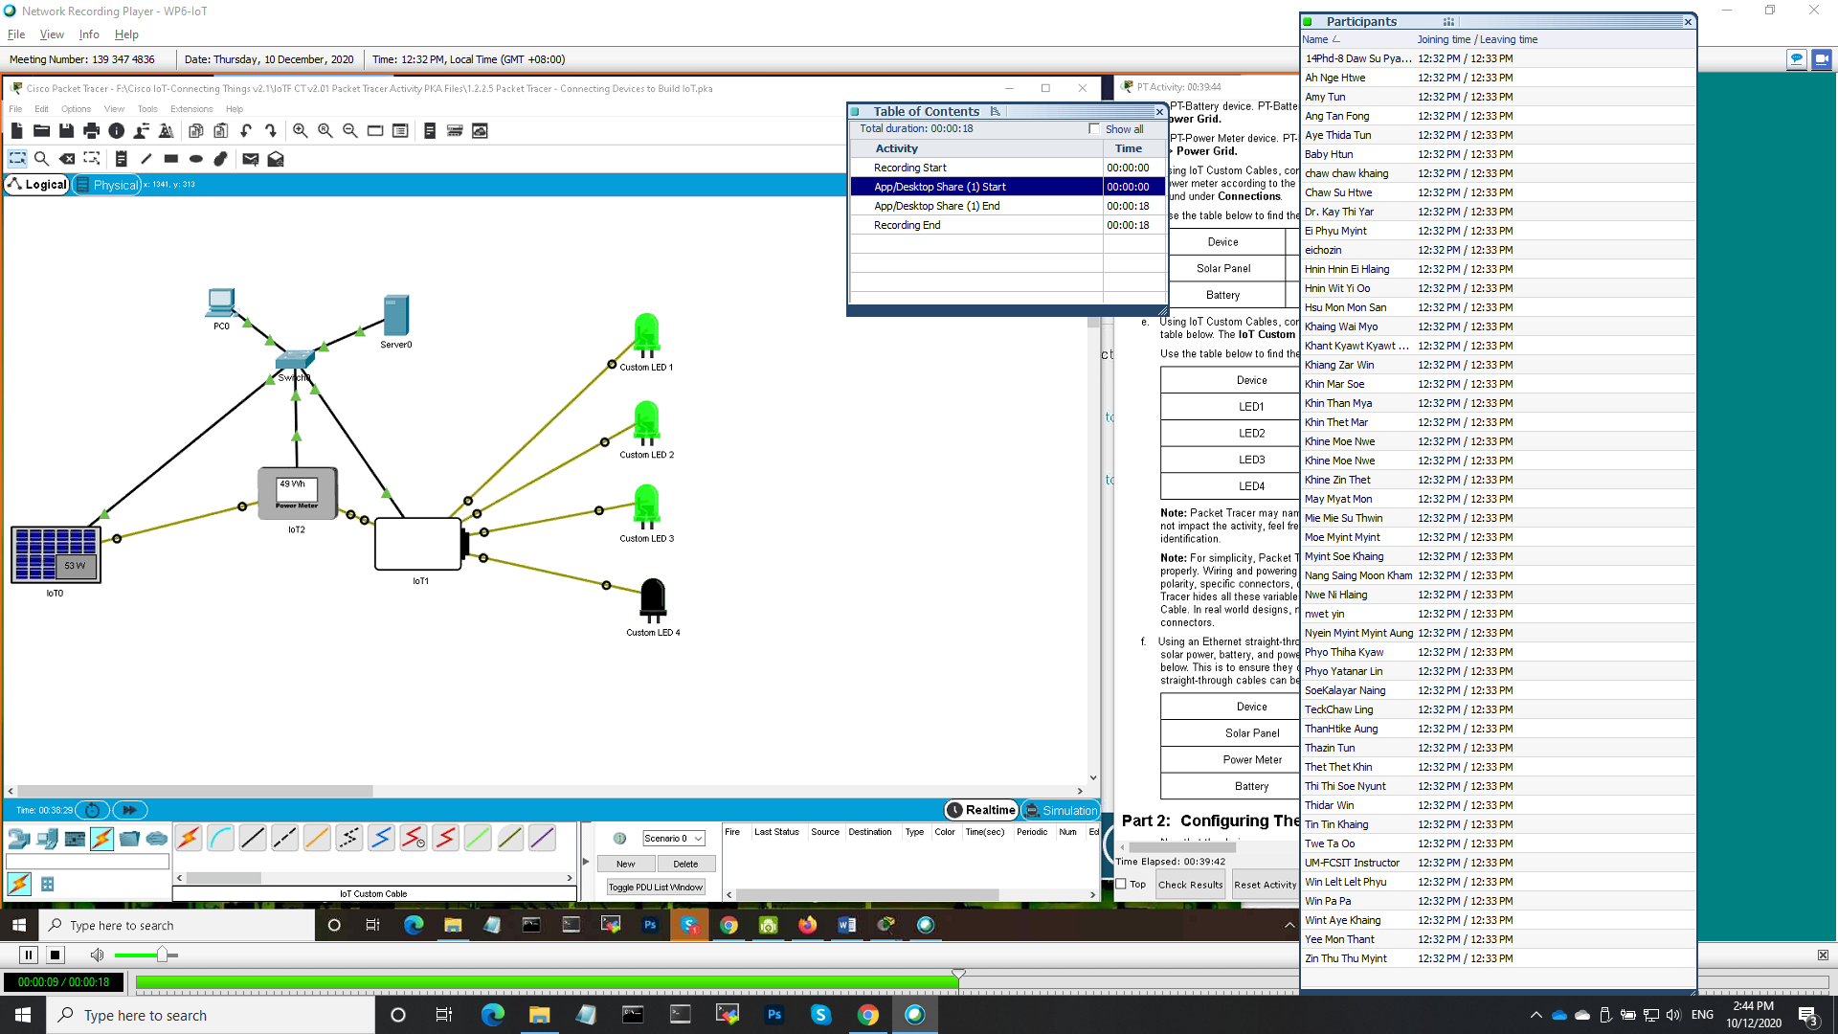1838x1034 pixels.
Task: Select the Connections lightning category icon
Action: coord(101,839)
